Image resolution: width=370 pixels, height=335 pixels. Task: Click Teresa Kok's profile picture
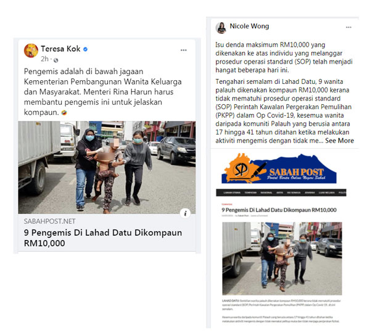pos(31,51)
